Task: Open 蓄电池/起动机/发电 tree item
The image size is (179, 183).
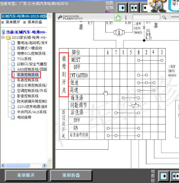Action: click(32, 43)
